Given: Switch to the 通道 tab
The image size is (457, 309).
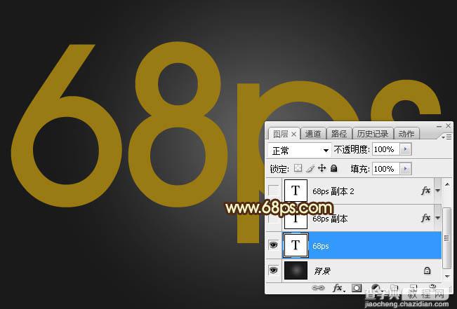Looking at the screenshot, I should pyautogui.click(x=313, y=134).
